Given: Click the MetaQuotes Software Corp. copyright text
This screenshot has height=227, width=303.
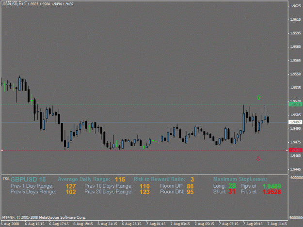Looking at the screenshot, I should [x=44, y=217].
